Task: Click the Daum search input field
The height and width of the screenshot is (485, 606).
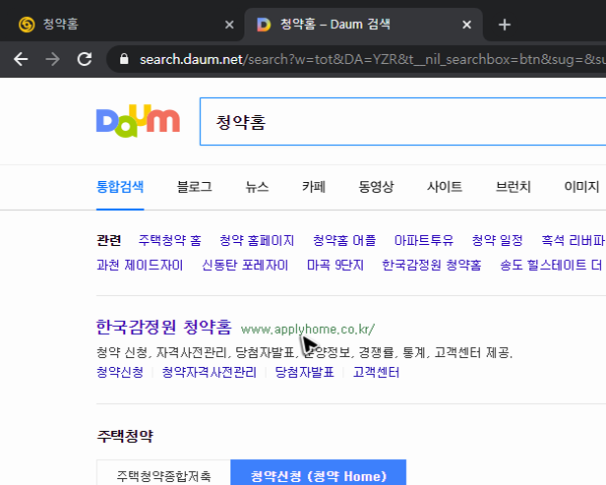Action: [x=402, y=122]
